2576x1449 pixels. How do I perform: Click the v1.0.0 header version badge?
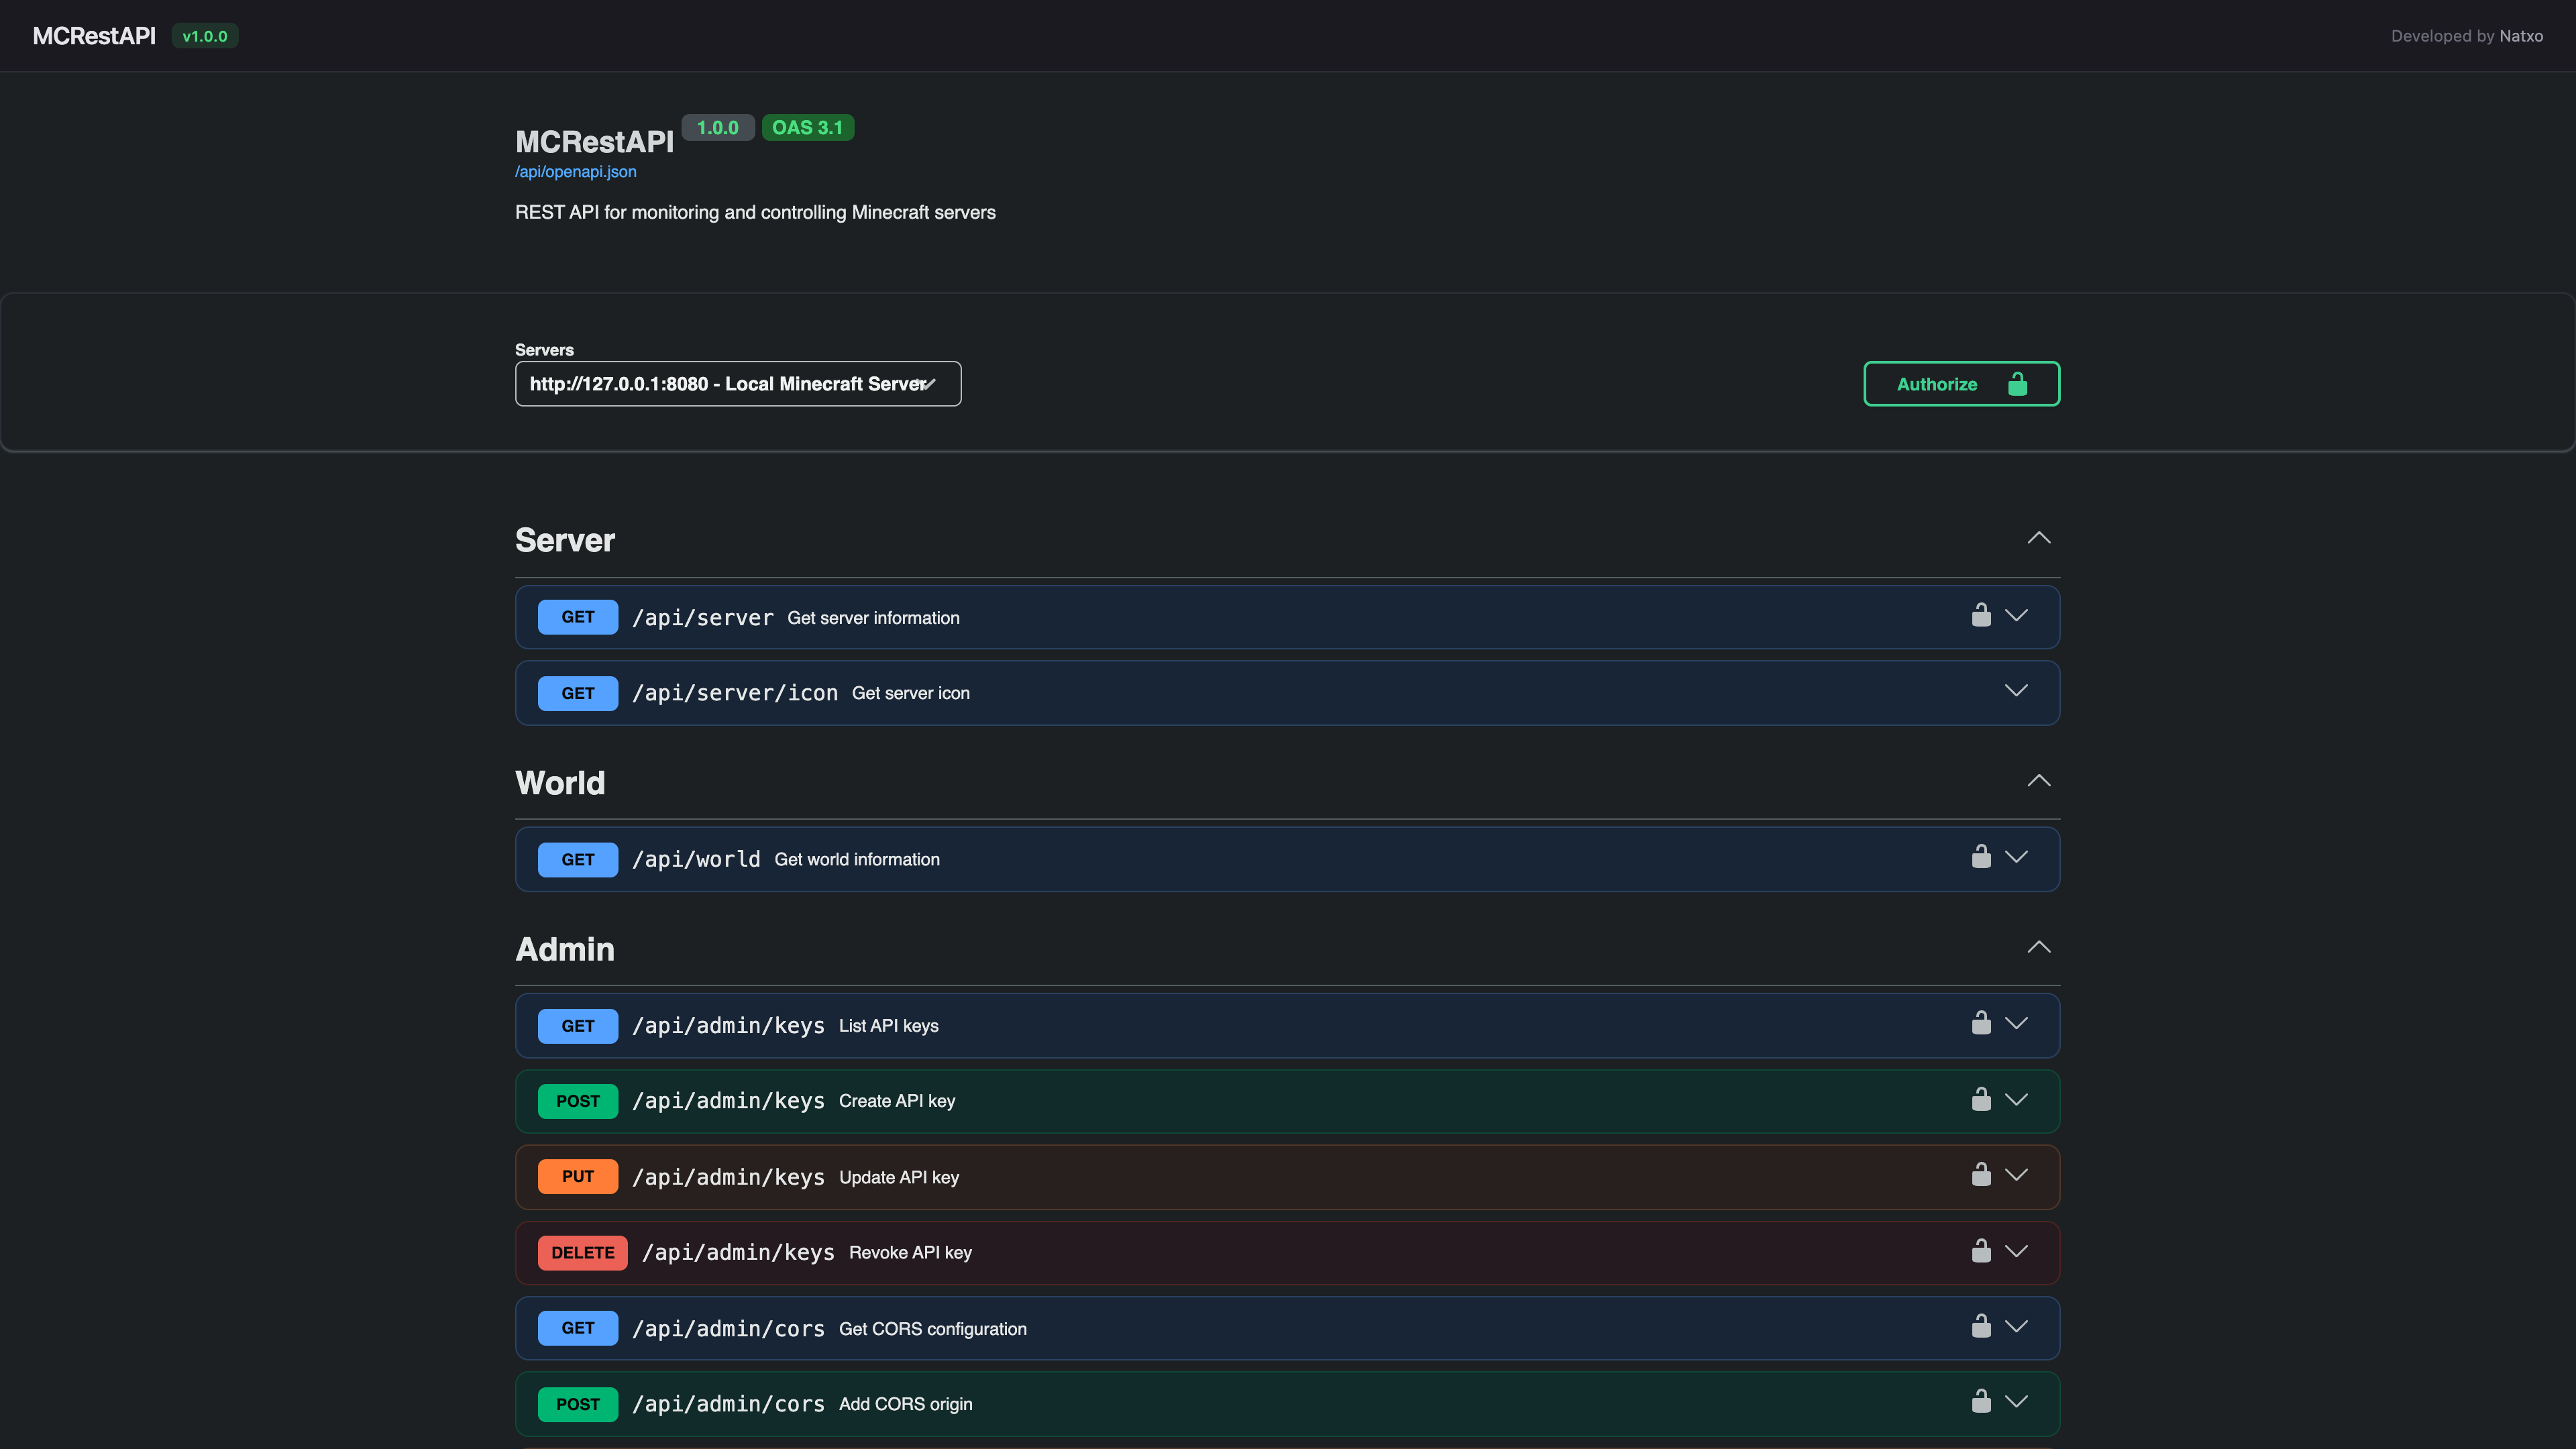click(205, 36)
